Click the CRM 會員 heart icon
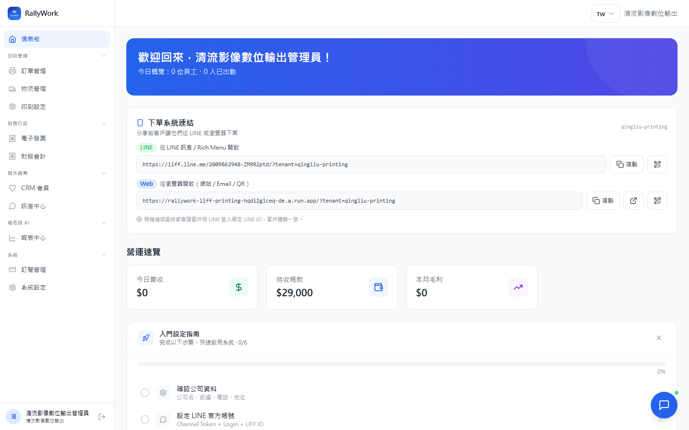Viewport: 689px width, 430px height. pyautogui.click(x=12, y=188)
